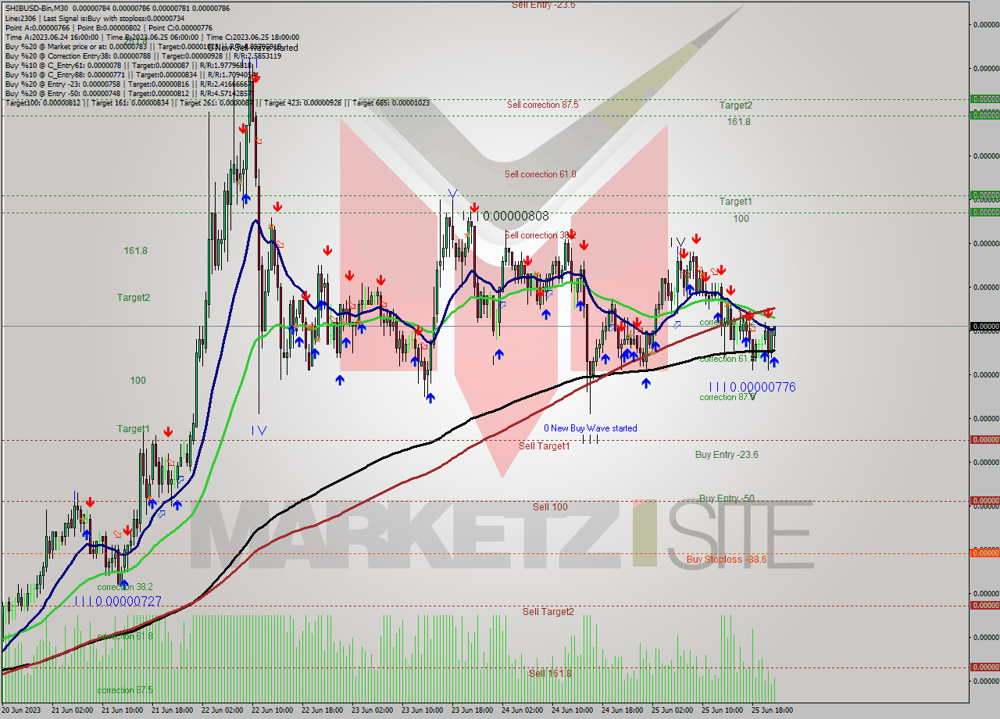Click the 'Sell 100' level label
This screenshot has height=719, width=1000.
tap(550, 507)
